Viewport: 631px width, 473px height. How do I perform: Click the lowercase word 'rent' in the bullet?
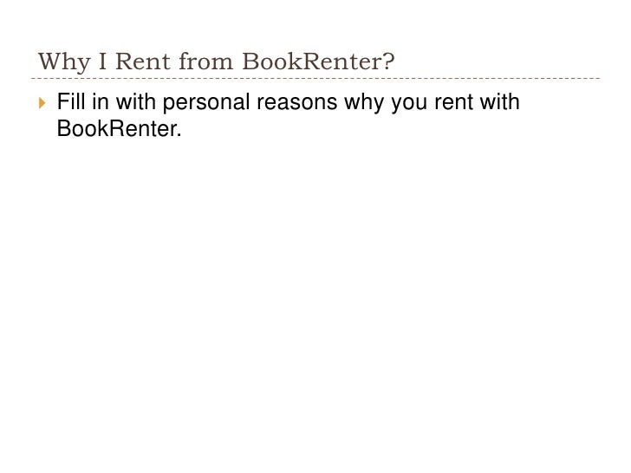(x=454, y=102)
